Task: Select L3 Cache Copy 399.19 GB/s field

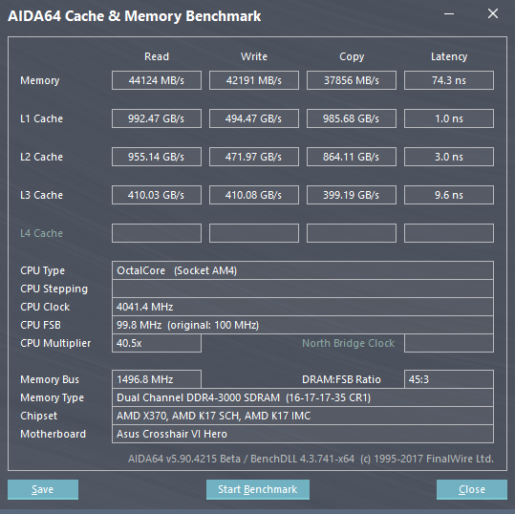Action: tap(352, 195)
